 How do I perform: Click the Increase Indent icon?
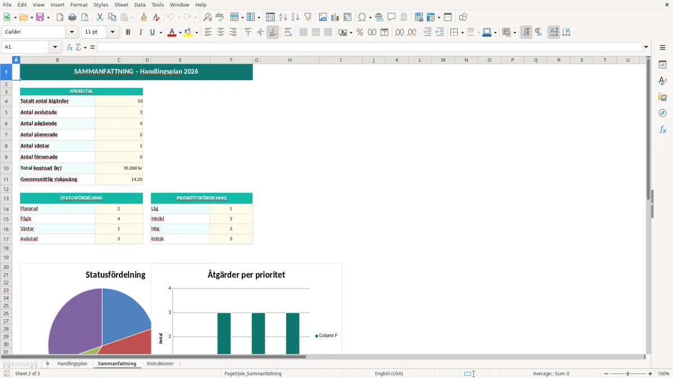[x=427, y=32]
